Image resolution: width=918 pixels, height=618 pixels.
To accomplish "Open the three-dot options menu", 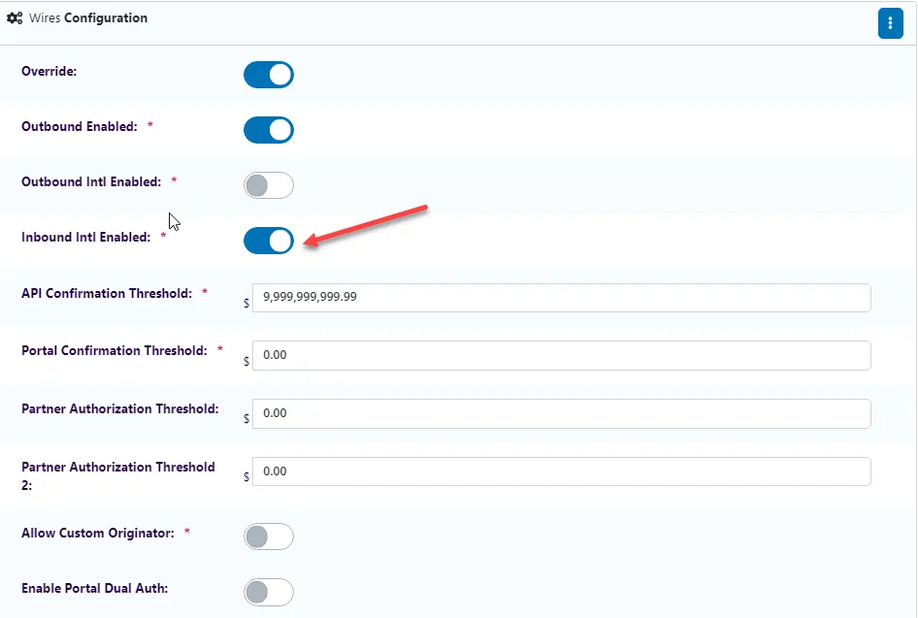I will 890,23.
